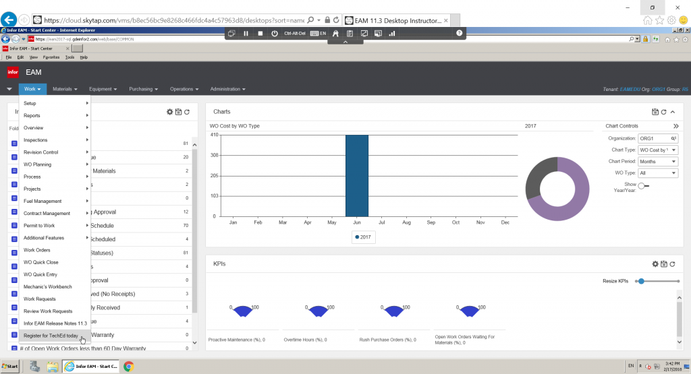Image resolution: width=691 pixels, height=374 pixels.
Task: Open the clipboard icon in Skytap toolbar
Action: [350, 34]
